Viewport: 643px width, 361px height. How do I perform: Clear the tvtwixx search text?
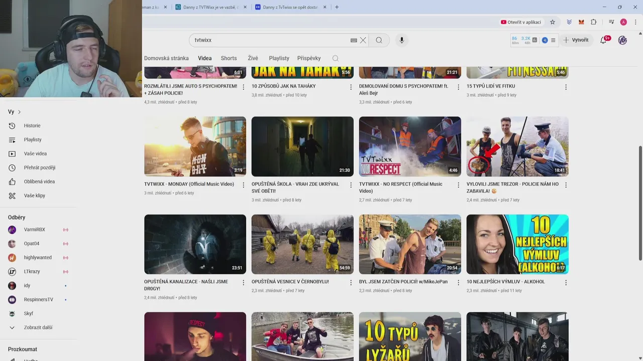coord(363,40)
